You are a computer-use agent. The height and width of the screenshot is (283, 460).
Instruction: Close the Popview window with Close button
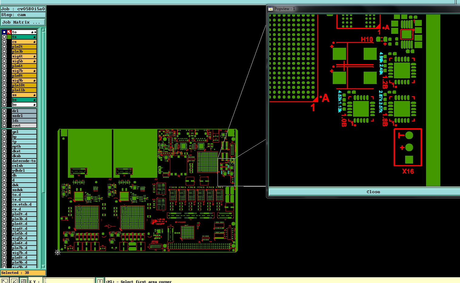364,192
